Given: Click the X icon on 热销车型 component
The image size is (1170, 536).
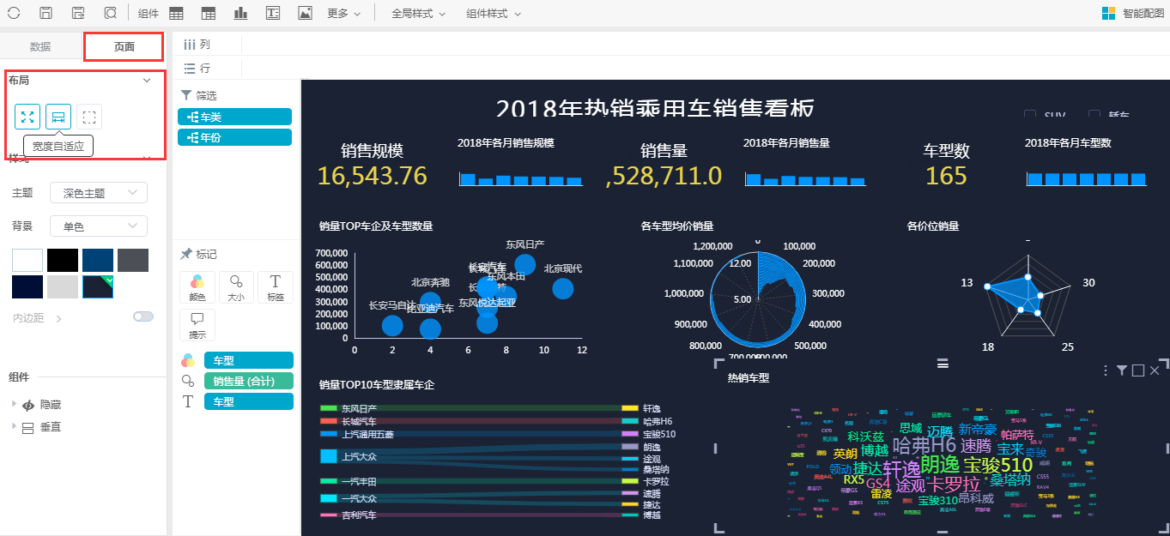Looking at the screenshot, I should click(1155, 370).
